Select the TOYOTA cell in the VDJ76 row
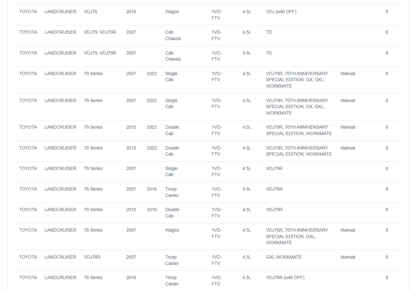Image resolution: width=414 pixels, height=290 pixels. pyautogui.click(x=28, y=12)
